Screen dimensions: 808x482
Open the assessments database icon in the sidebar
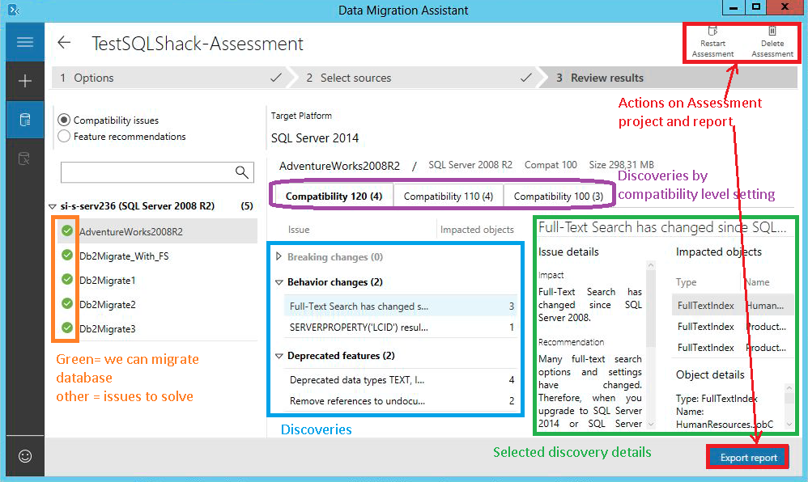pyautogui.click(x=25, y=120)
